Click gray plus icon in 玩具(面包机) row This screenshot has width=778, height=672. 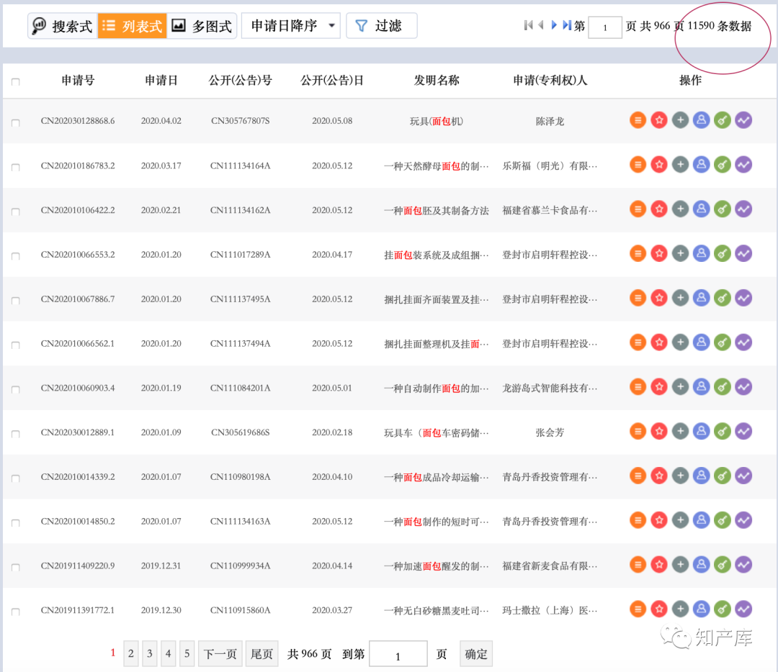(x=680, y=120)
